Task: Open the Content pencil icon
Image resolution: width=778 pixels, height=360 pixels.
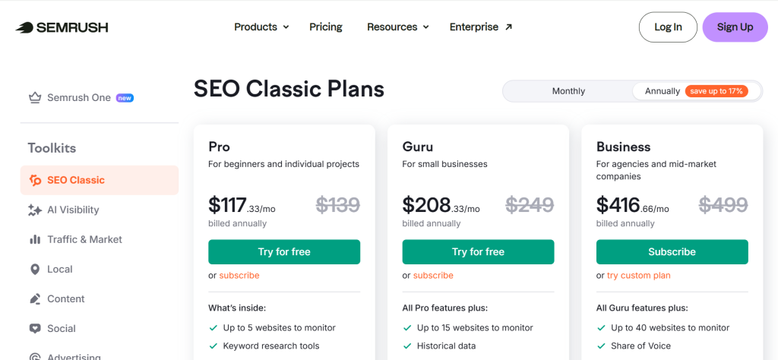Action: pos(34,298)
